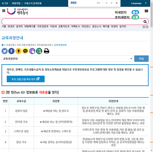Focus the main search input field
The image size is (153, 152).
click(x=72, y=22)
